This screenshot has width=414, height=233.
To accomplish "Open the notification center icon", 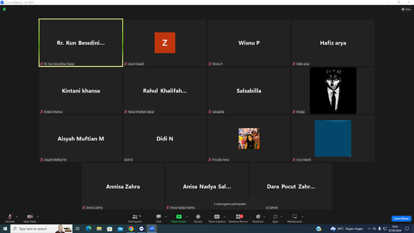I will (x=407, y=228).
